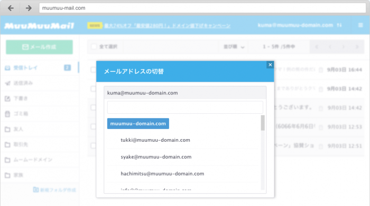Go to next page of mail list

[344, 47]
